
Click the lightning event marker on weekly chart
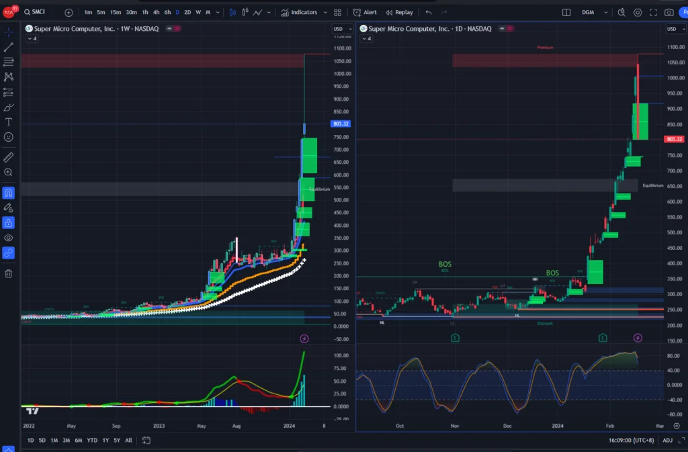tap(304, 338)
